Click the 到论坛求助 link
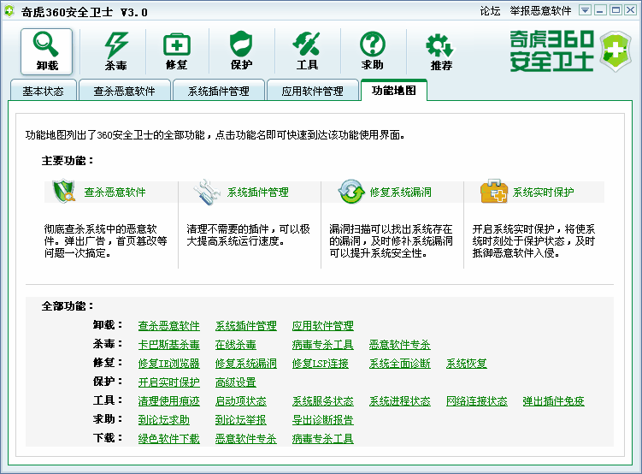The height and width of the screenshot is (474, 642). click(x=164, y=420)
